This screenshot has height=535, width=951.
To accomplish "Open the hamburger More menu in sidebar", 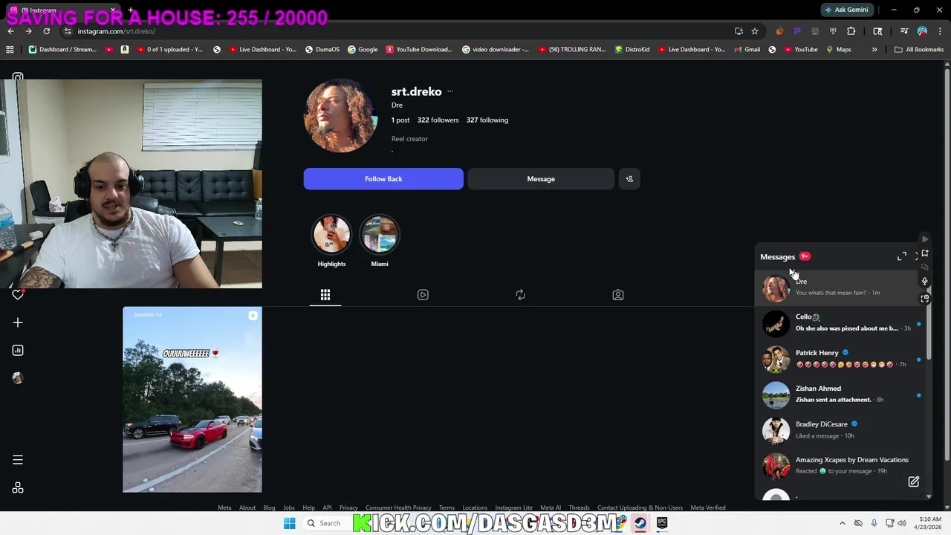I will point(18,460).
